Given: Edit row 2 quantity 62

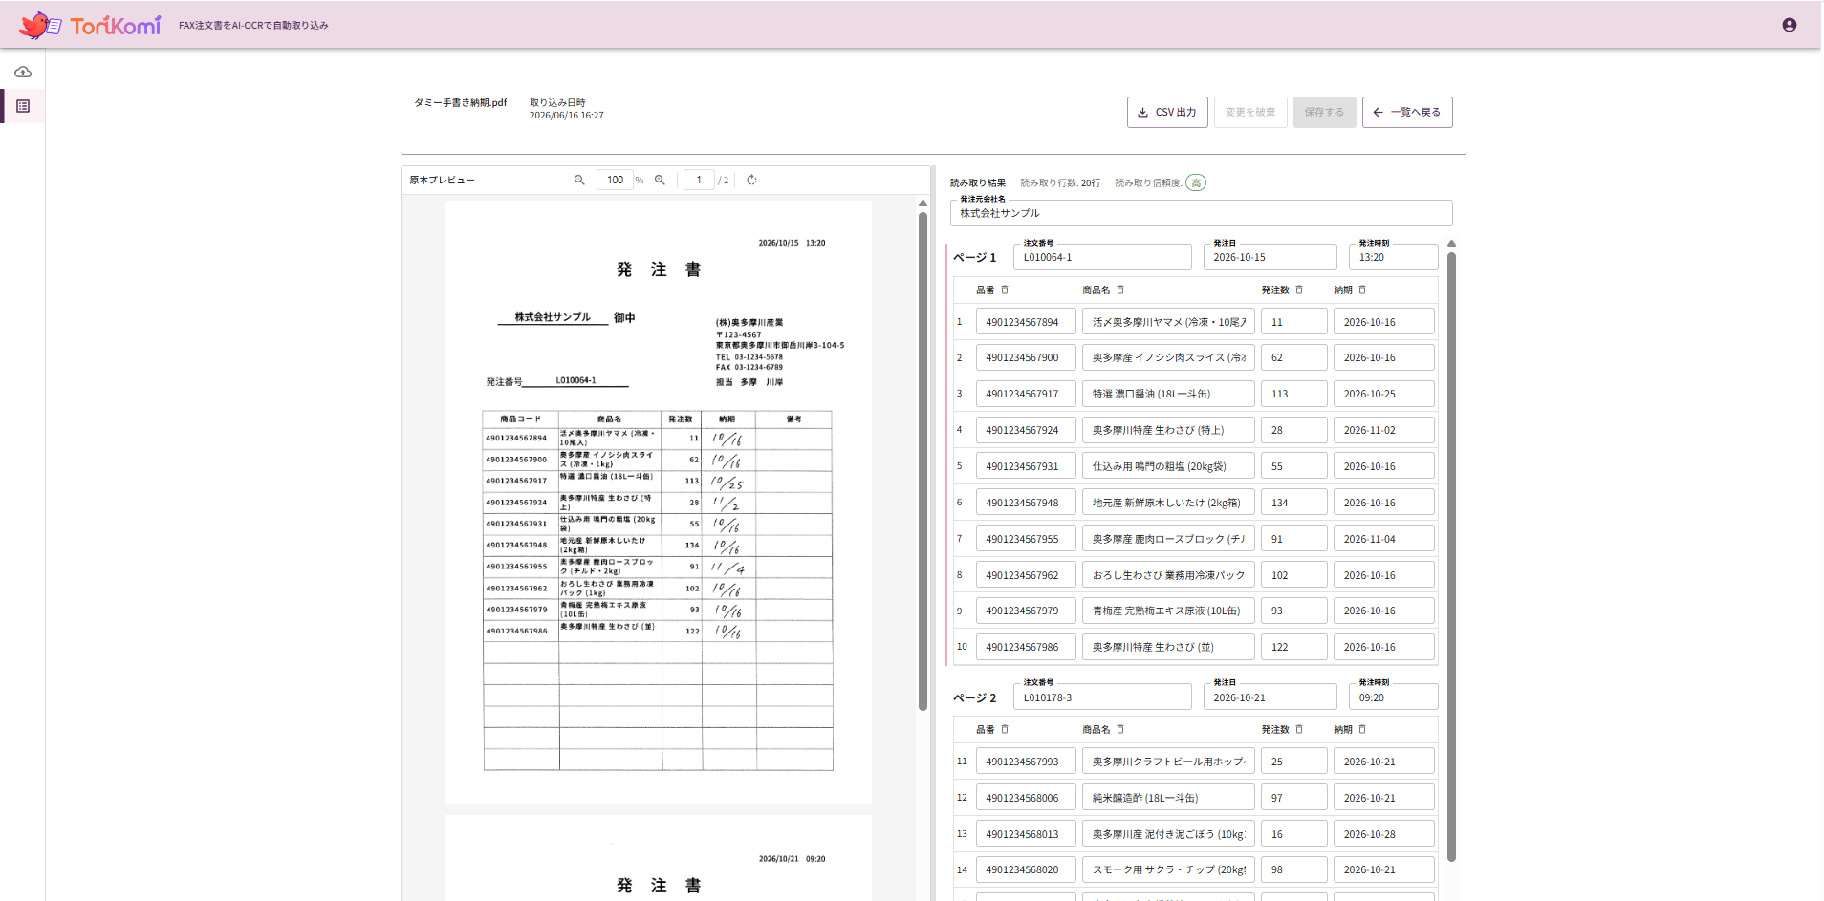Looking at the screenshot, I should (x=1294, y=357).
